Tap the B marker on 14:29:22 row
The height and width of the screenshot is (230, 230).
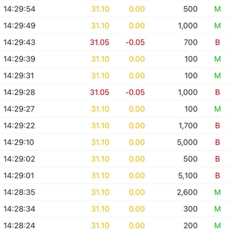click(x=217, y=126)
